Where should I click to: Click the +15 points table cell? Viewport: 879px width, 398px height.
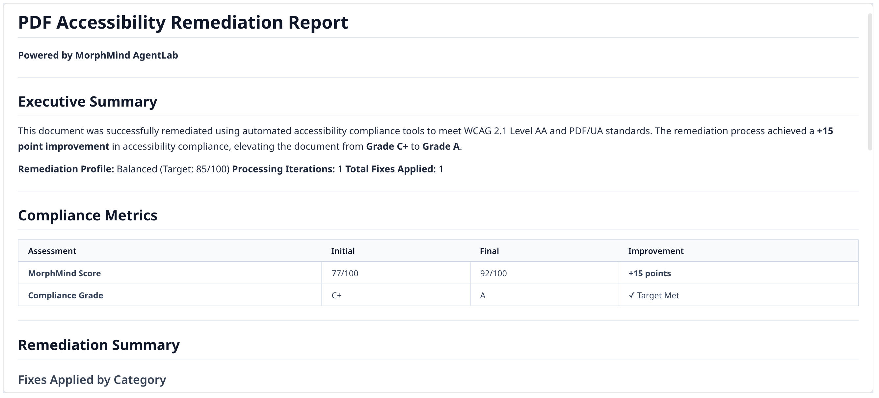pos(649,274)
